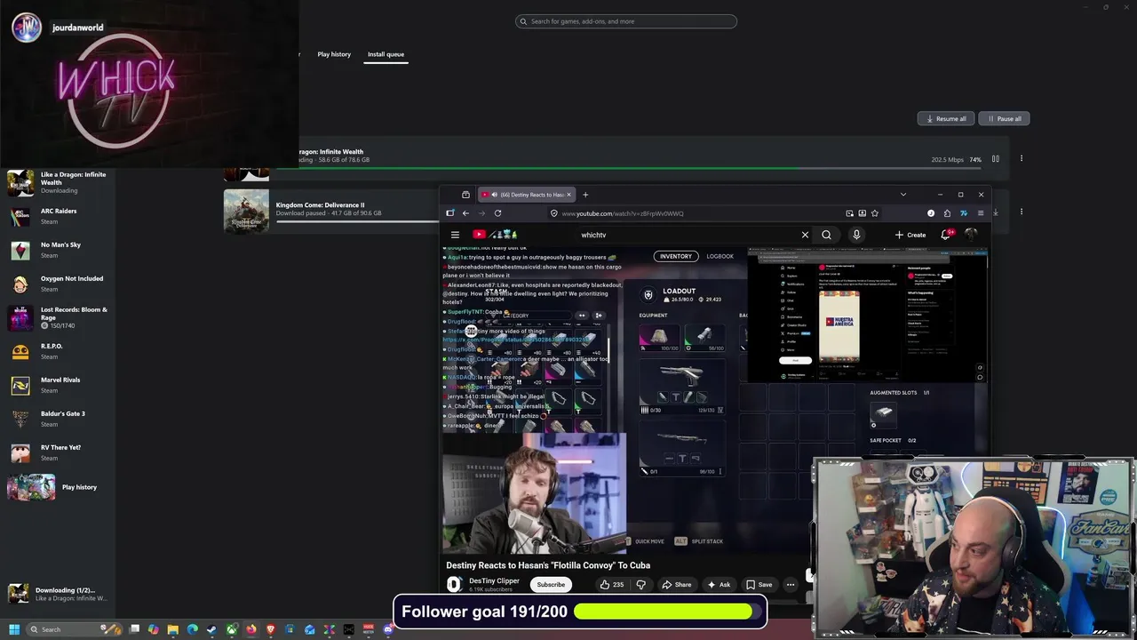
Task: Dislike the video with thumbs down
Action: tap(640, 584)
